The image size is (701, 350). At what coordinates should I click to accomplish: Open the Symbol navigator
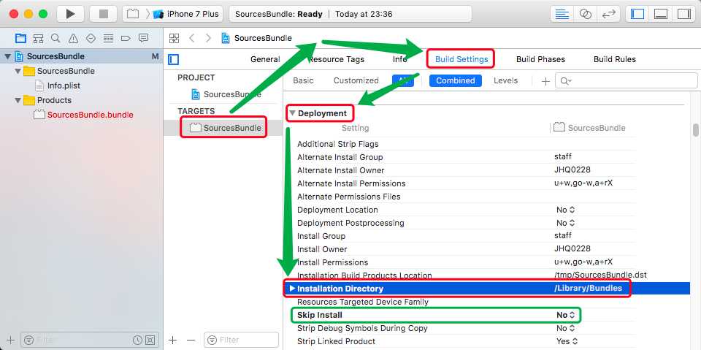point(39,38)
